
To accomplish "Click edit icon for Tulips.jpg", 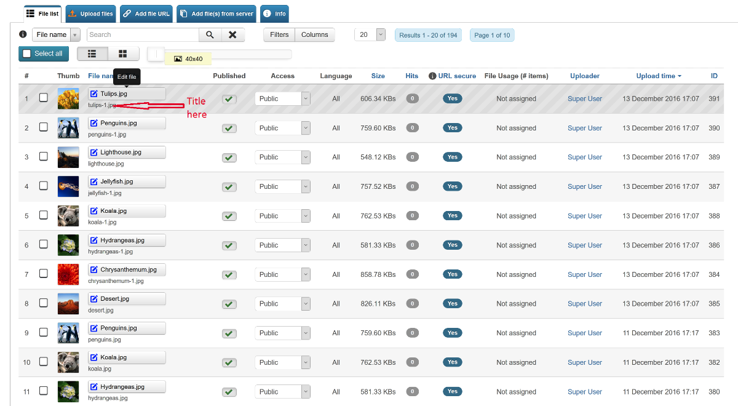I will [94, 94].
